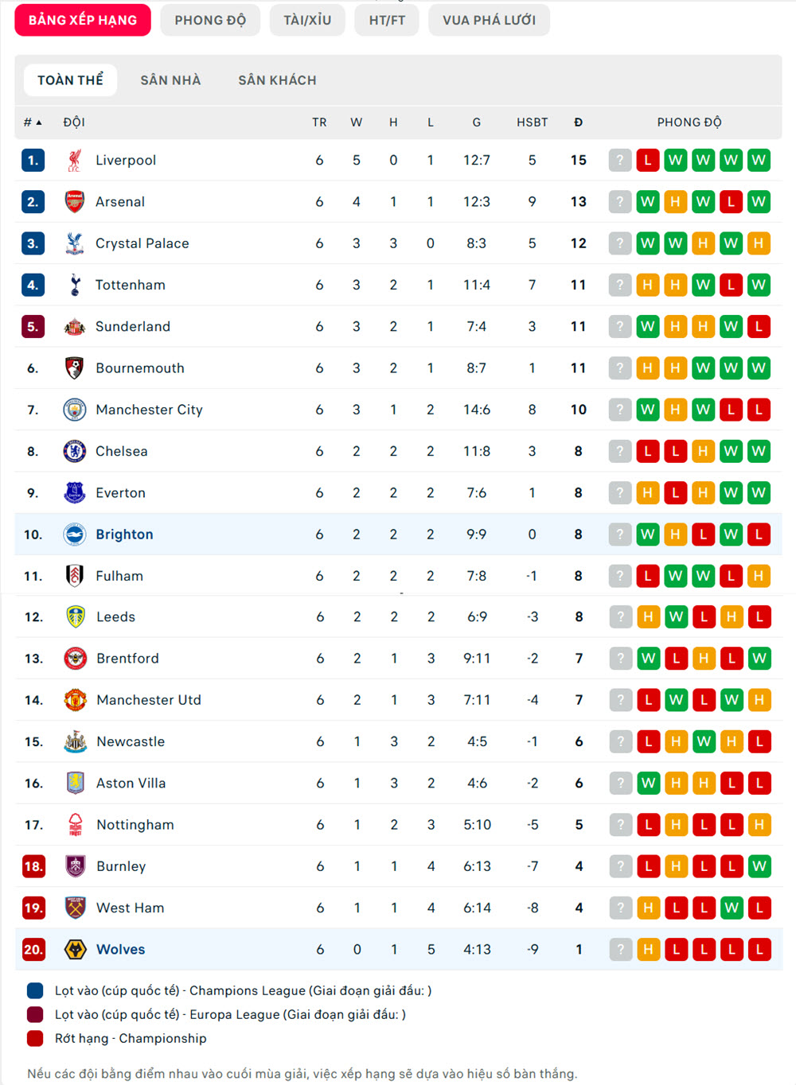
Task: Click the Liverpool club crest icon
Action: tap(74, 160)
